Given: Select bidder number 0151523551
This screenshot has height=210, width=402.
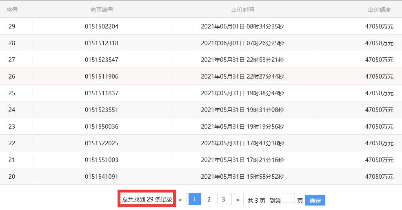Looking at the screenshot, I should point(102,110).
